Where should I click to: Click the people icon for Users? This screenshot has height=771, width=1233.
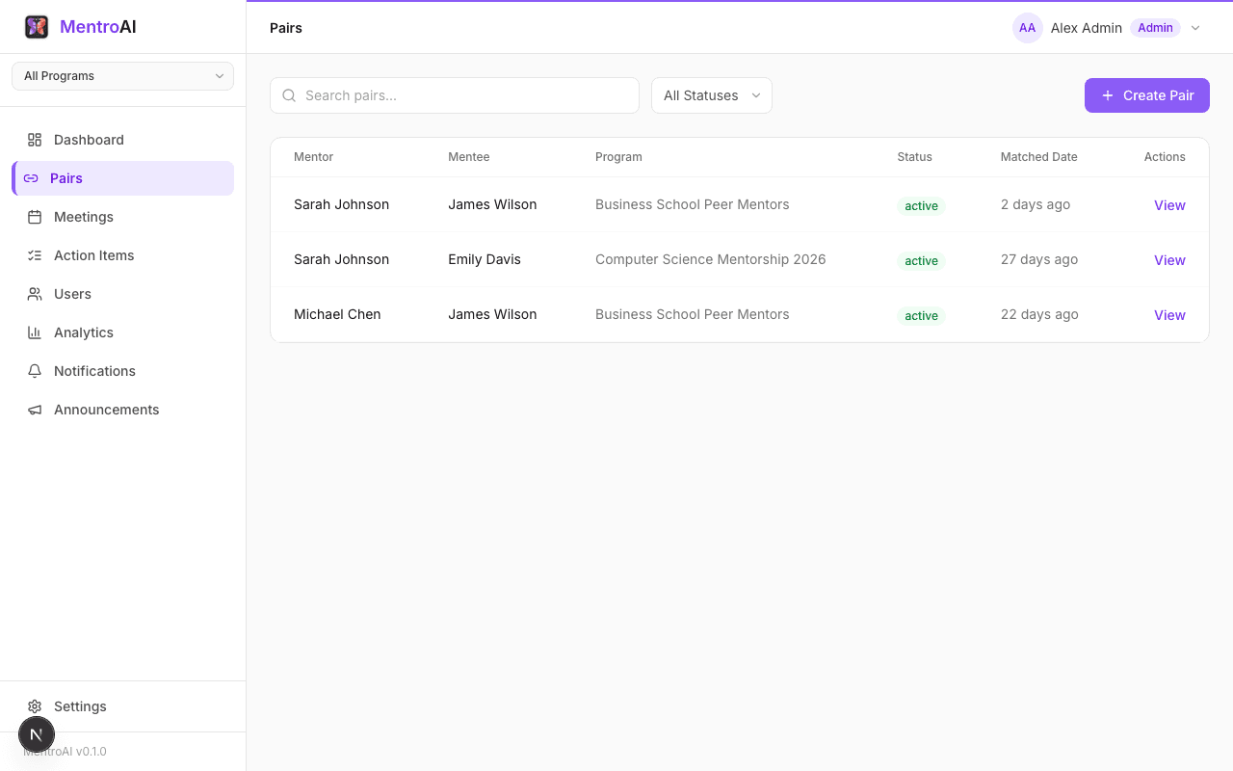[35, 294]
